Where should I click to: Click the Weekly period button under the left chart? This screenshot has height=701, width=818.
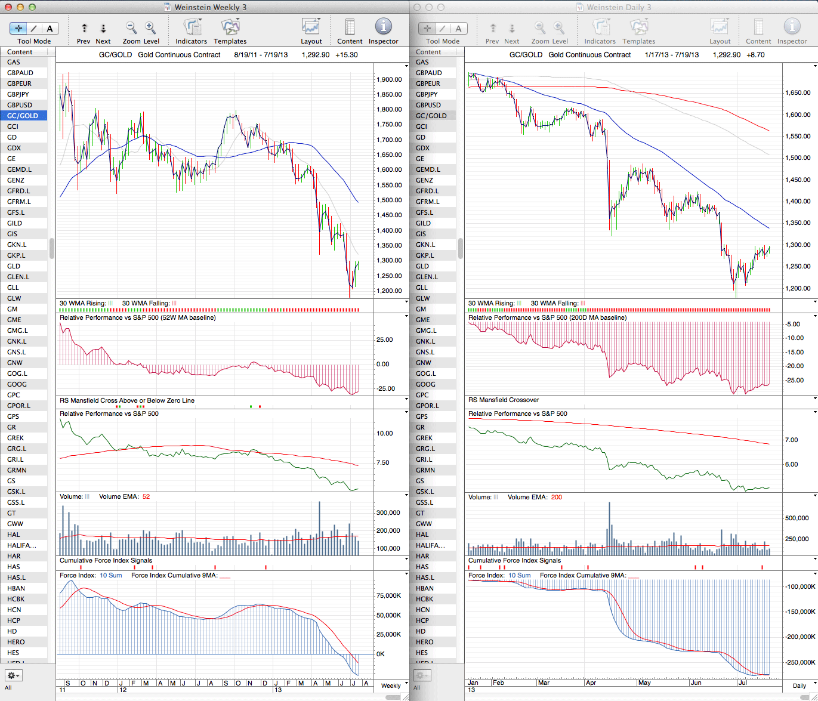tap(391, 685)
